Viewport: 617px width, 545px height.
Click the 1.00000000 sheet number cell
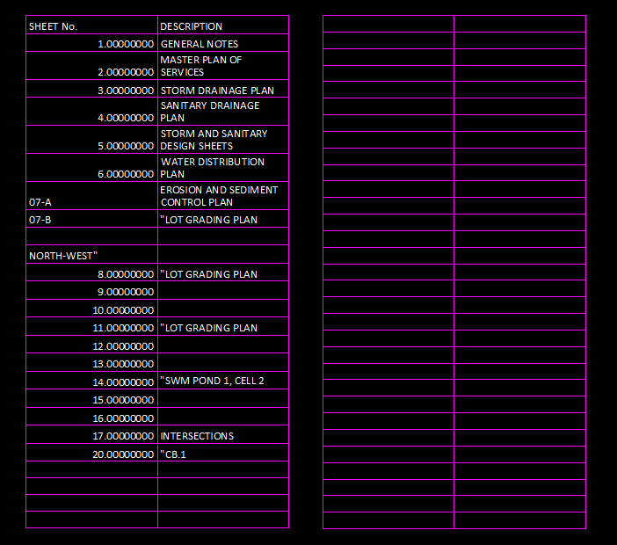(x=91, y=43)
